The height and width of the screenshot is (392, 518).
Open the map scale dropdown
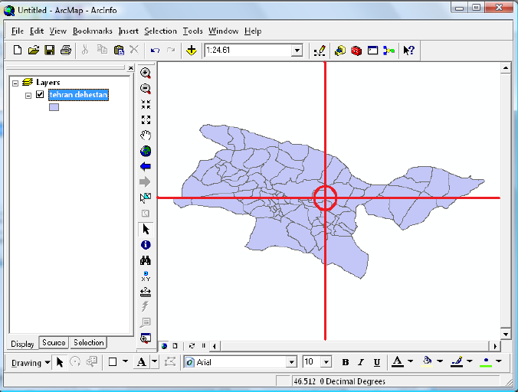[297, 51]
